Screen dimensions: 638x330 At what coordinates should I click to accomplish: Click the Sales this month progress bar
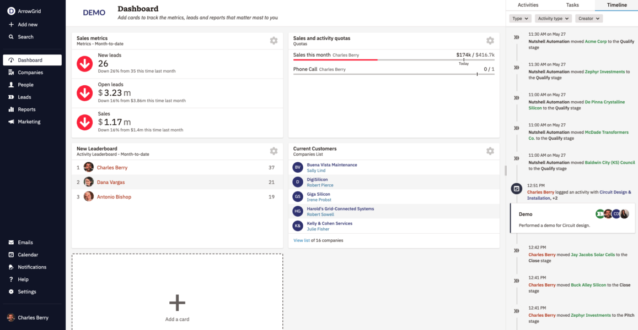click(394, 59)
